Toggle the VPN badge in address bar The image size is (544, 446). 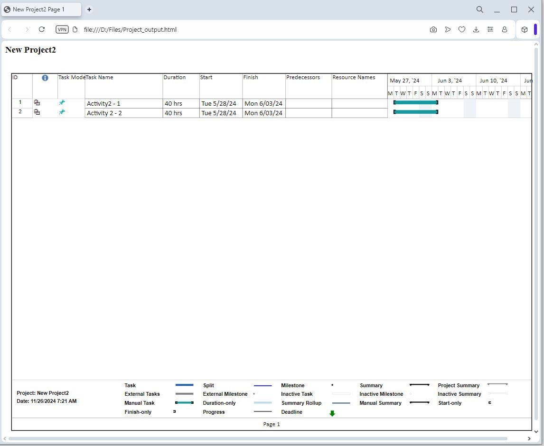[62, 29]
